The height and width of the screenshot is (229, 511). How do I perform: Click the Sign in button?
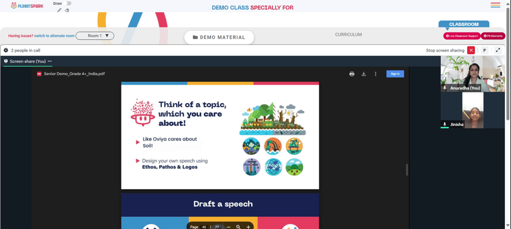point(395,74)
